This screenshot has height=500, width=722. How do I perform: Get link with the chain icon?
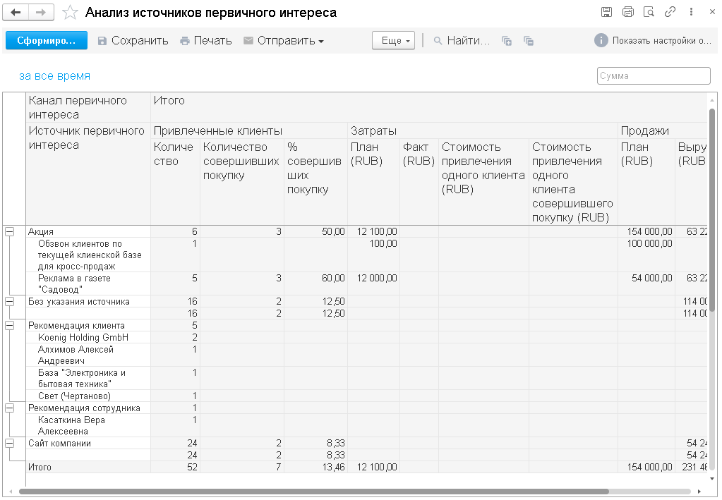click(670, 12)
